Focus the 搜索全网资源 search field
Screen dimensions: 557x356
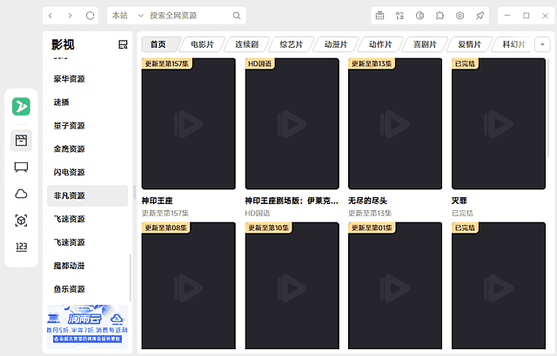[188, 16]
